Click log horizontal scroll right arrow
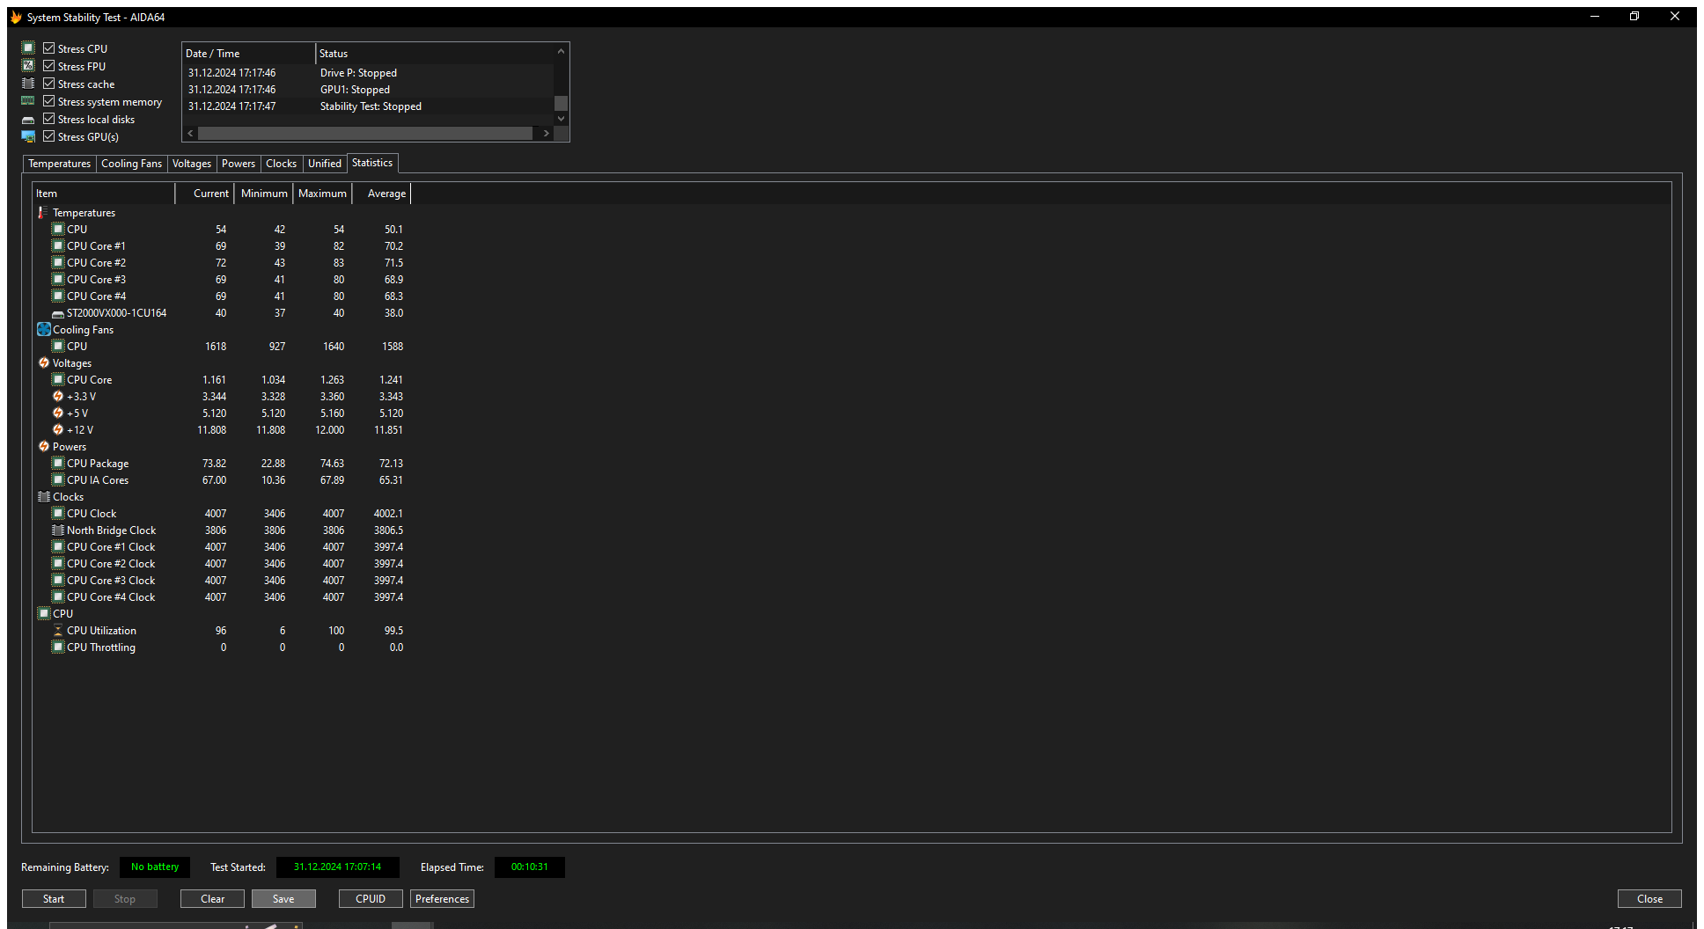This screenshot has height=929, width=1704. tap(547, 133)
